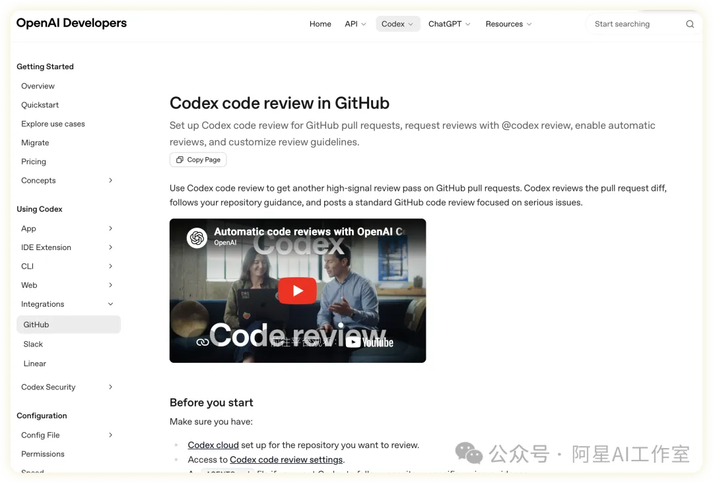Open the OpenAI Developers home logo
The width and height of the screenshot is (713, 483).
71,23
